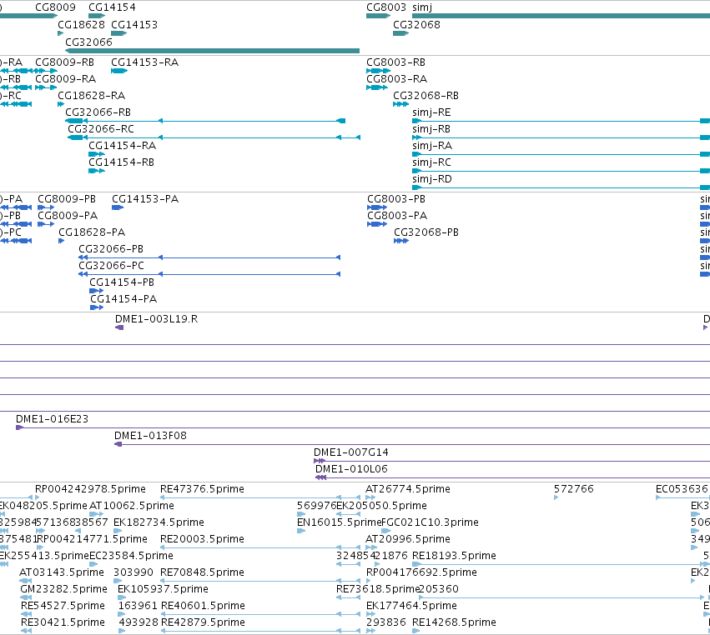Click the CG18628 gene label
This screenshot has height=635, width=710.
pos(81,25)
